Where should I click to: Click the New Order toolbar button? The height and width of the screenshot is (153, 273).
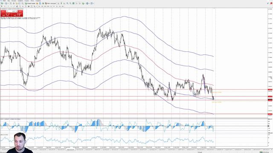tap(30, 3)
